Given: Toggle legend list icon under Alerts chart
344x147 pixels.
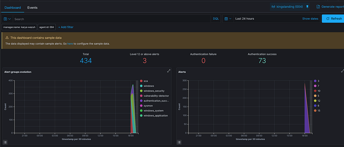Looking at the screenshot, I should click(179, 142).
